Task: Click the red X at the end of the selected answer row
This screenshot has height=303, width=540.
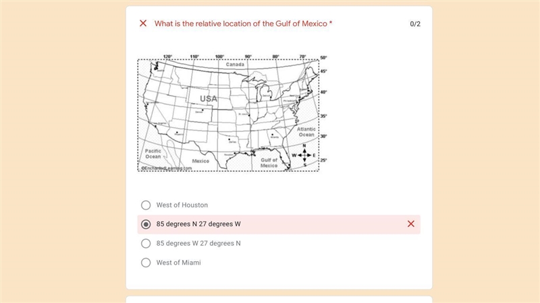Action: click(411, 224)
